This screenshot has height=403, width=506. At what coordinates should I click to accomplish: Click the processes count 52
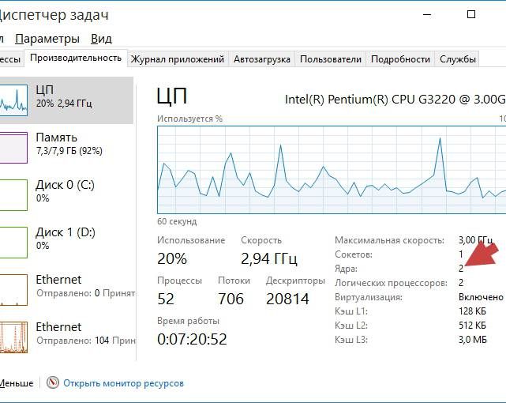[166, 299]
